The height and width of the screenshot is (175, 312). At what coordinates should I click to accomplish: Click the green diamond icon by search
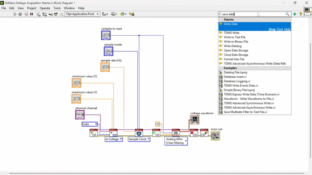295,14
